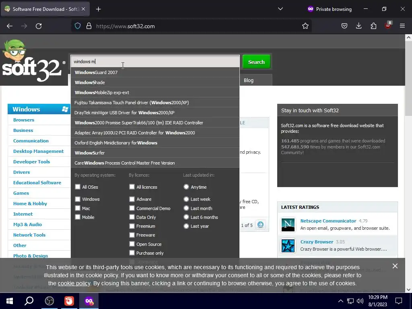Click in the search field with windows m
The height and width of the screenshot is (309, 412).
[x=155, y=62]
